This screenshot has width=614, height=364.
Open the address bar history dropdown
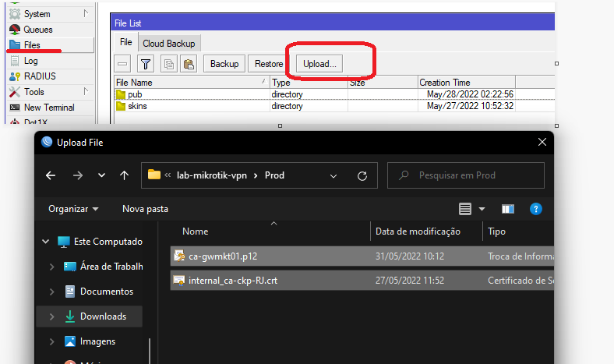[333, 176]
